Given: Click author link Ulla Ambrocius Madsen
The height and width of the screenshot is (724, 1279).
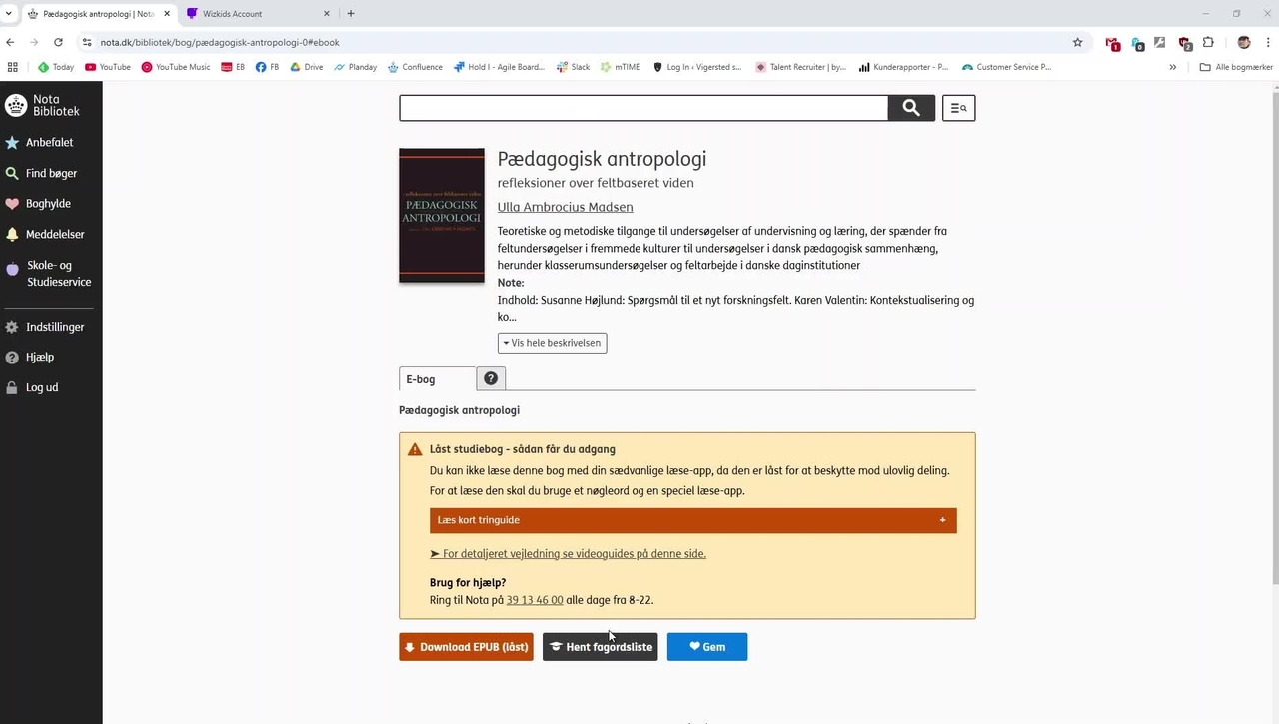Looking at the screenshot, I should point(565,207).
